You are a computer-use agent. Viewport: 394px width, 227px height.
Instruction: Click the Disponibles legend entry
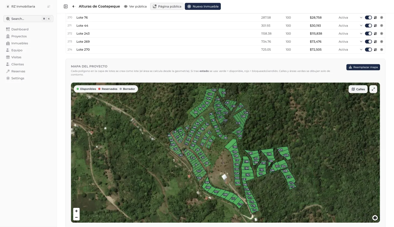pyautogui.click(x=86, y=89)
